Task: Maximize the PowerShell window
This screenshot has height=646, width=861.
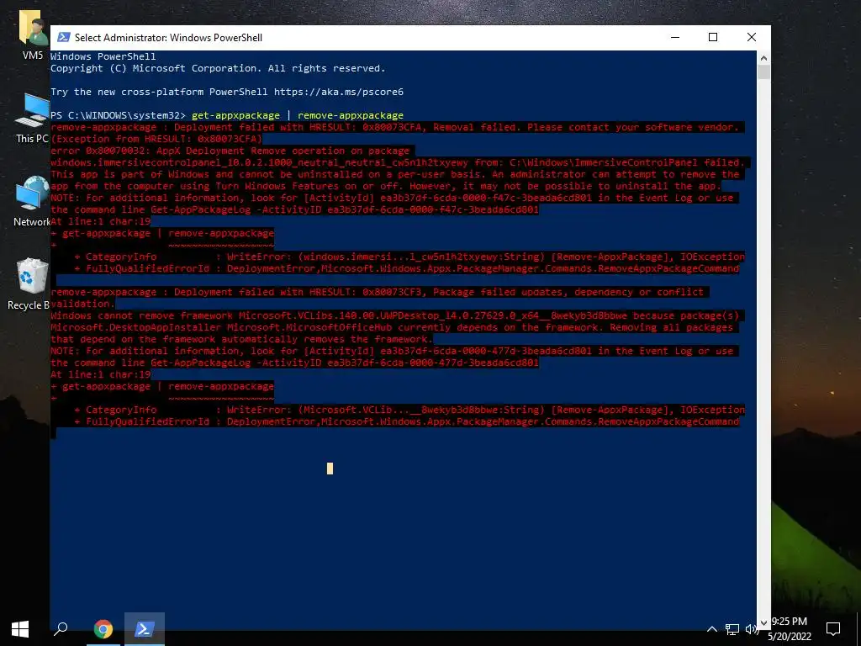Action: [x=713, y=37]
